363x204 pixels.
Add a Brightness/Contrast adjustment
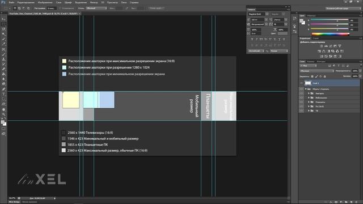pos(322,46)
